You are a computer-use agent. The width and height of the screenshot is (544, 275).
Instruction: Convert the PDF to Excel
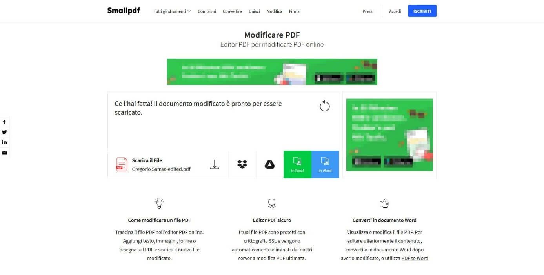297,164
